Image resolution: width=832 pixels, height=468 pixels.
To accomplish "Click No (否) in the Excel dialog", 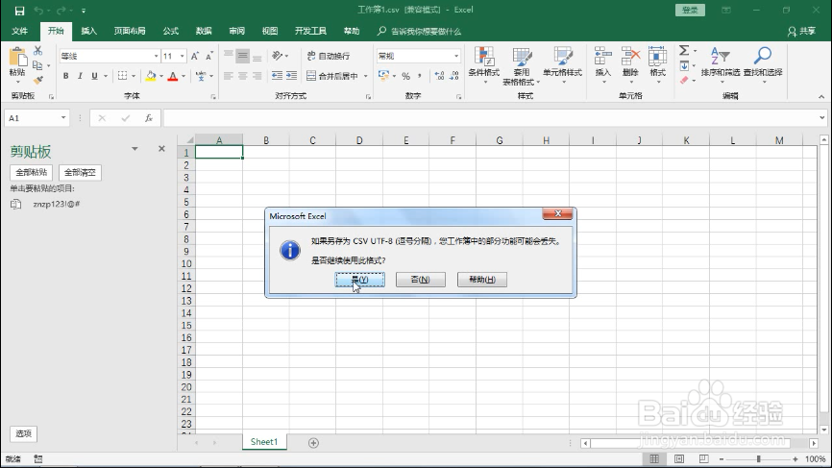I will pos(420,280).
